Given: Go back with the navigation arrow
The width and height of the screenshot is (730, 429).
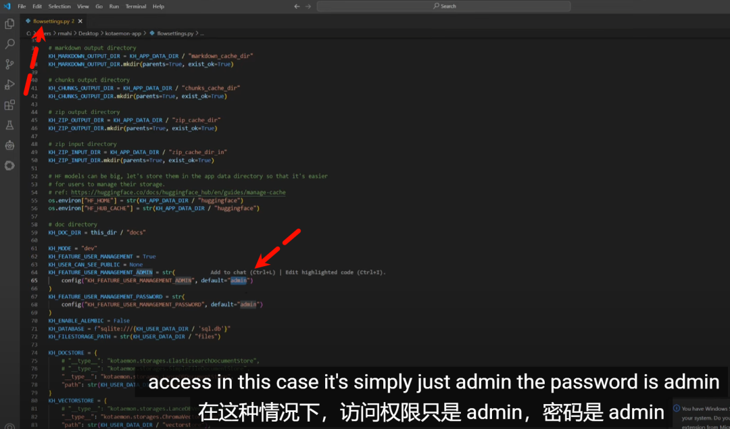Looking at the screenshot, I should coord(297,6).
